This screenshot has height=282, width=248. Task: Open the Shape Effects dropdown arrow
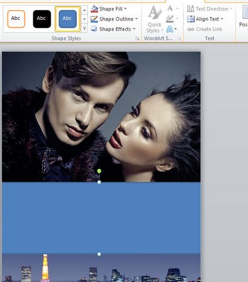[134, 29]
